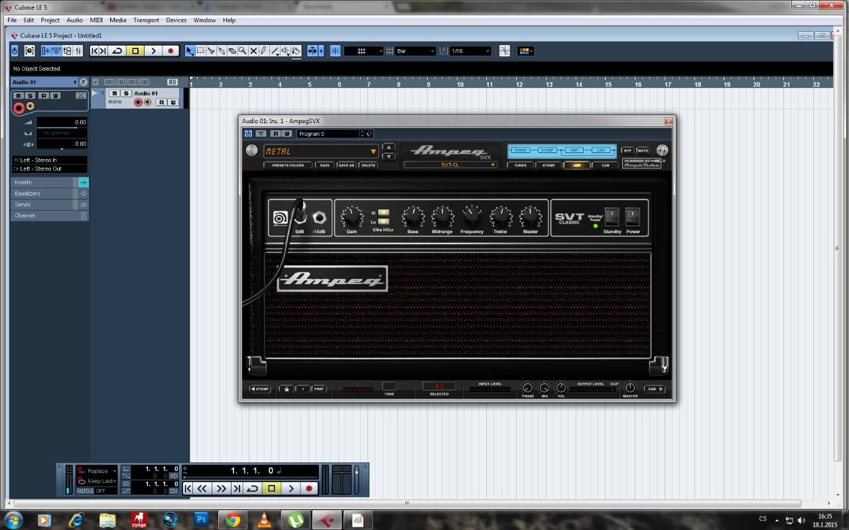Image resolution: width=849 pixels, height=530 pixels.
Task: Select the Range Selection tool
Action: [200, 51]
